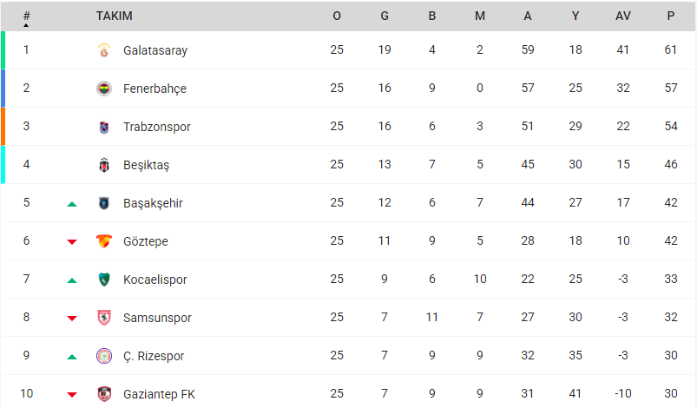The height and width of the screenshot is (408, 697).
Task: Click the TAKIM column header
Action: point(114,16)
